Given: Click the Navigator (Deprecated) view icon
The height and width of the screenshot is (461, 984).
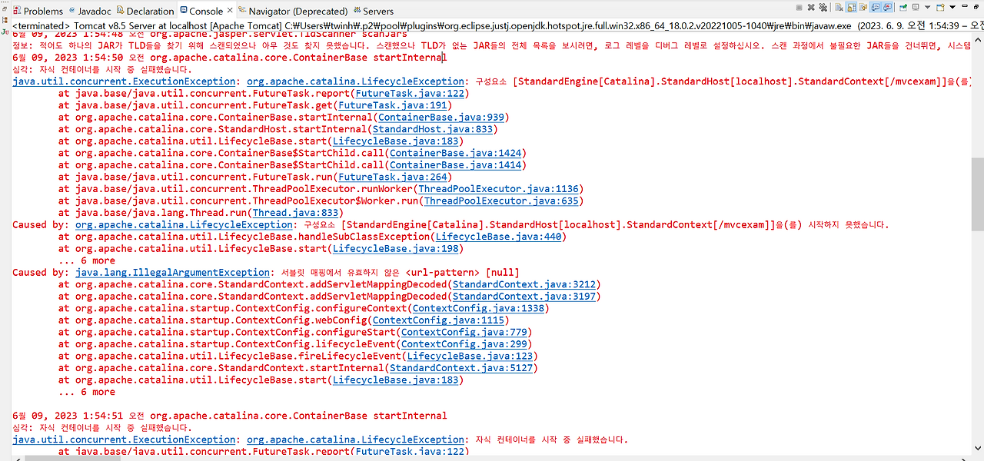Looking at the screenshot, I should pos(241,10).
